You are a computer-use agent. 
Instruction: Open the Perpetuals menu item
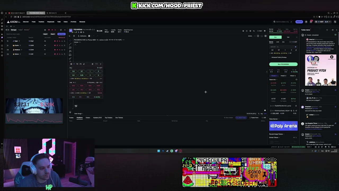(x=51, y=22)
